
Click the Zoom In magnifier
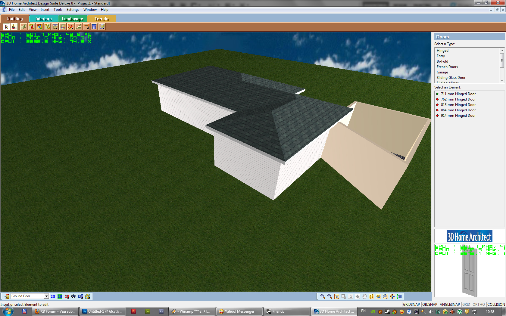pyautogui.click(x=323, y=296)
